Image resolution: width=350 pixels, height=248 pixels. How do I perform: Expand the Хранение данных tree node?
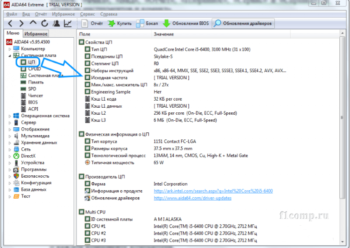[x=10, y=143]
